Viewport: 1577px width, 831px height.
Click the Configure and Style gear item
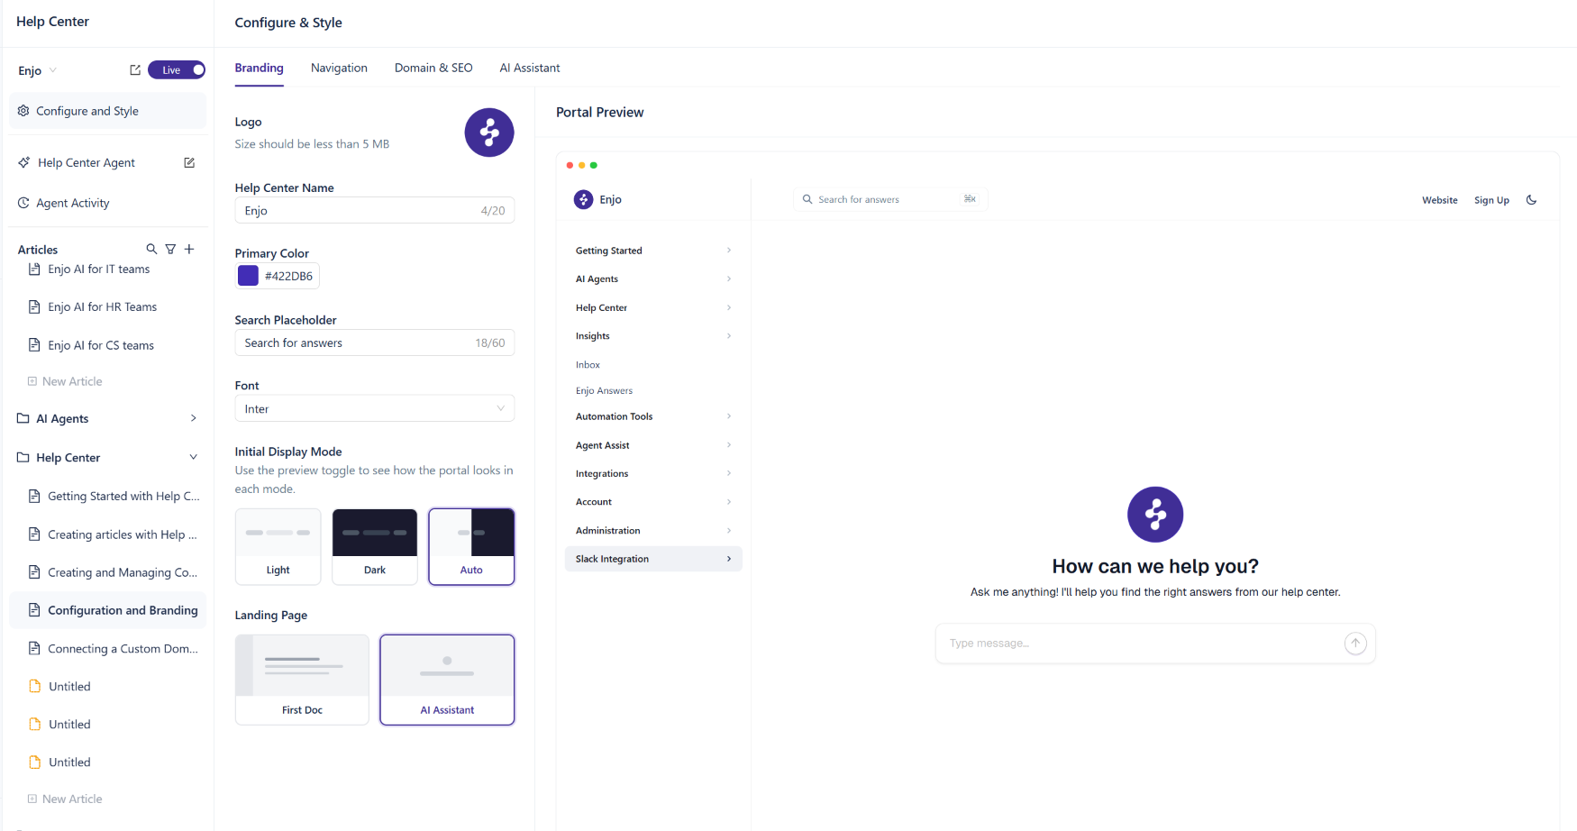pyautogui.click(x=108, y=111)
